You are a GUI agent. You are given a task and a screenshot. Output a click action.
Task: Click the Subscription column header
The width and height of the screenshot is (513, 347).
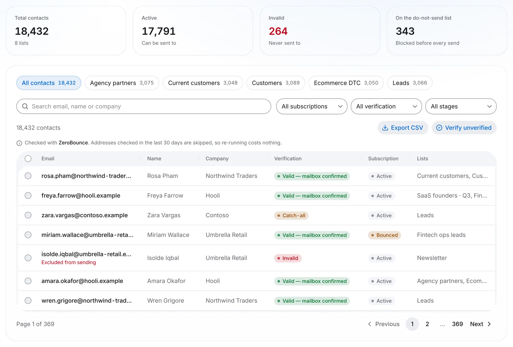click(x=383, y=159)
